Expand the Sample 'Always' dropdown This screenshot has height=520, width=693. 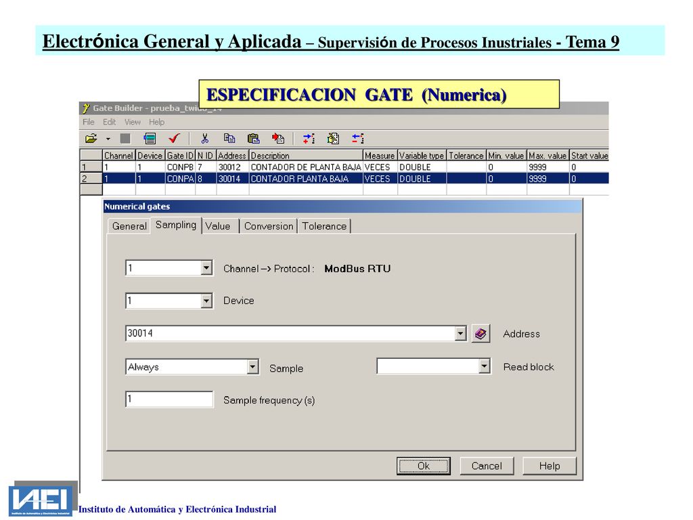[x=252, y=366]
